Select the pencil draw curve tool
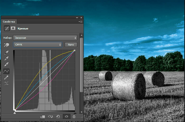Viewport: 185px width, 122px height. pyautogui.click(x=6, y=78)
